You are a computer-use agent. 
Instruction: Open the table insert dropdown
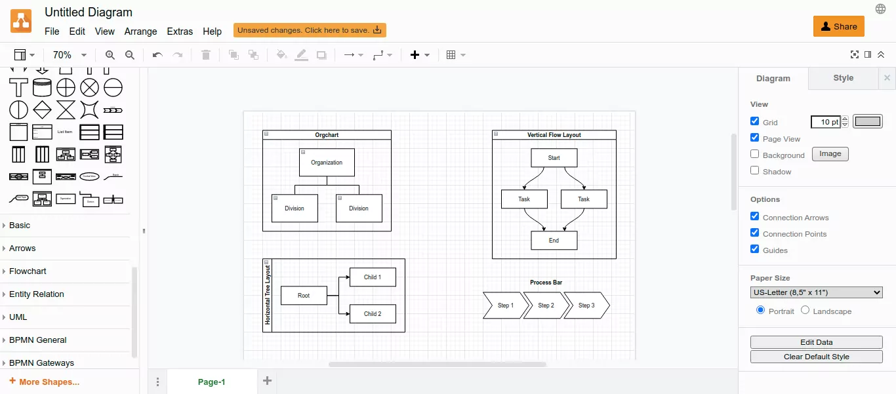(x=456, y=56)
